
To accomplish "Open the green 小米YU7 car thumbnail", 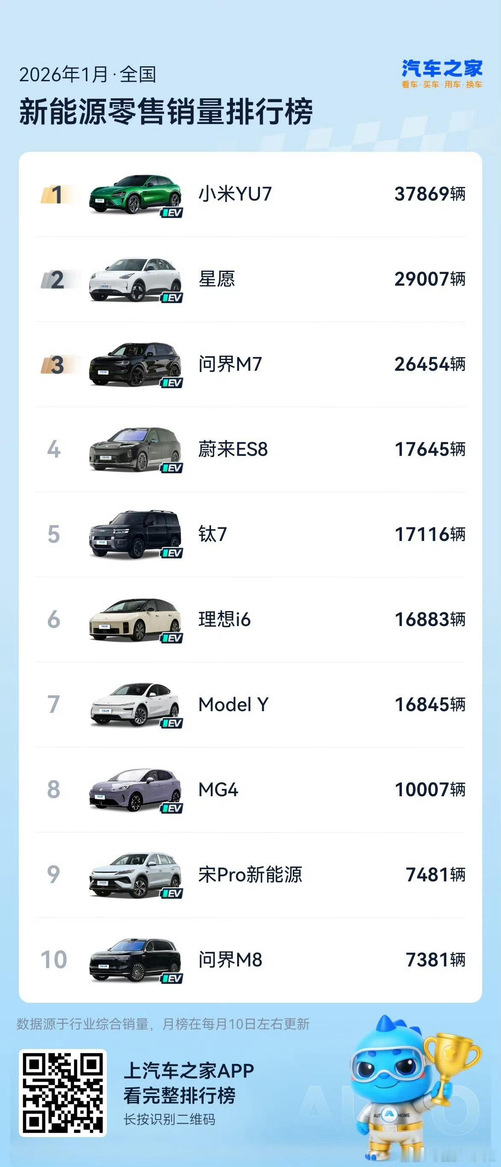I will coord(135,194).
